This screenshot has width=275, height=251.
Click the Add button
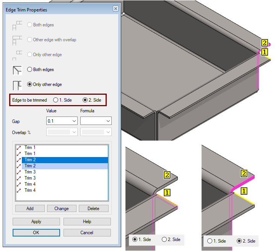(30, 209)
